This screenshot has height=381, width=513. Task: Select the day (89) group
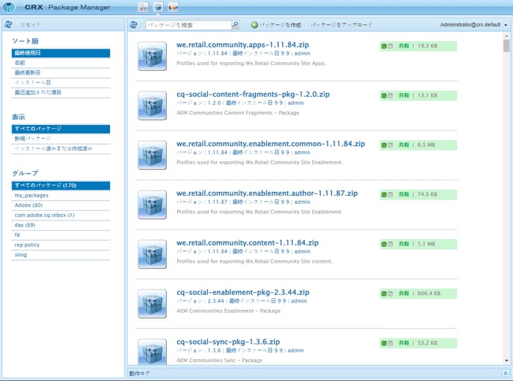tap(60, 225)
